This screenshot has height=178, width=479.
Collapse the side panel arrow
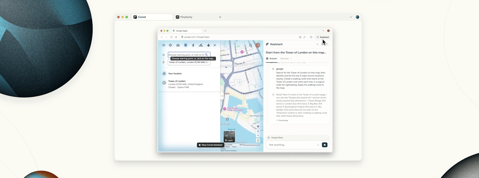(222, 96)
